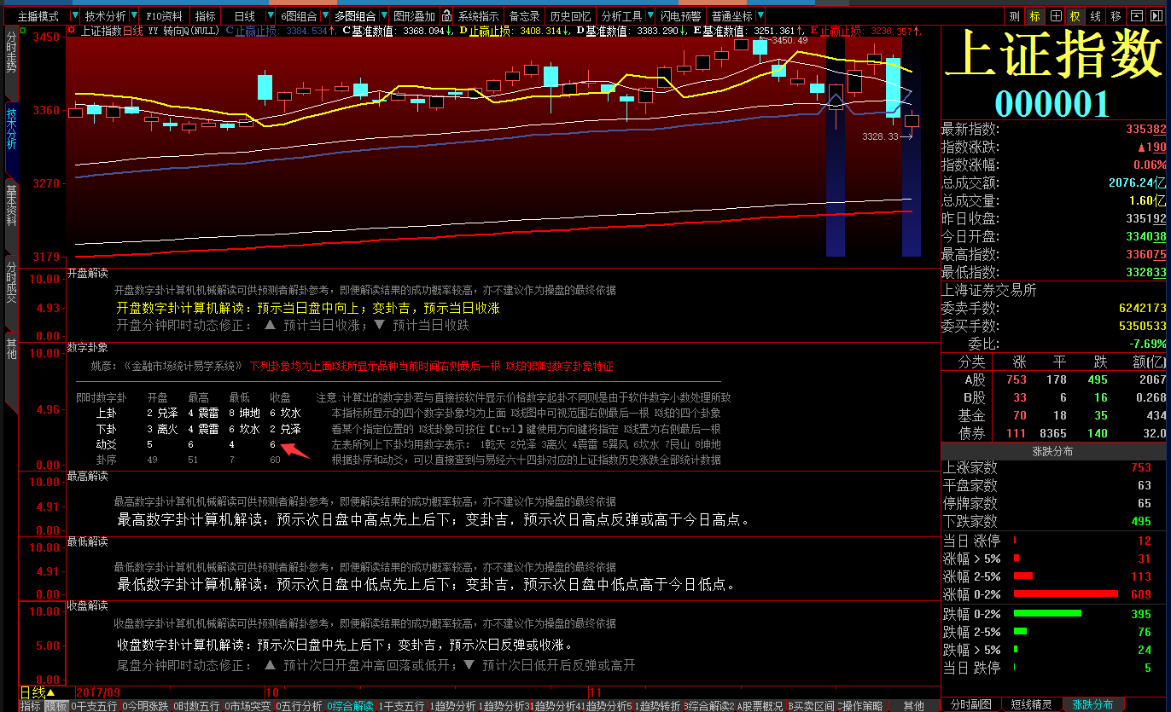
Task: Open 普通坐标 dropdown arrow
Action: click(760, 16)
